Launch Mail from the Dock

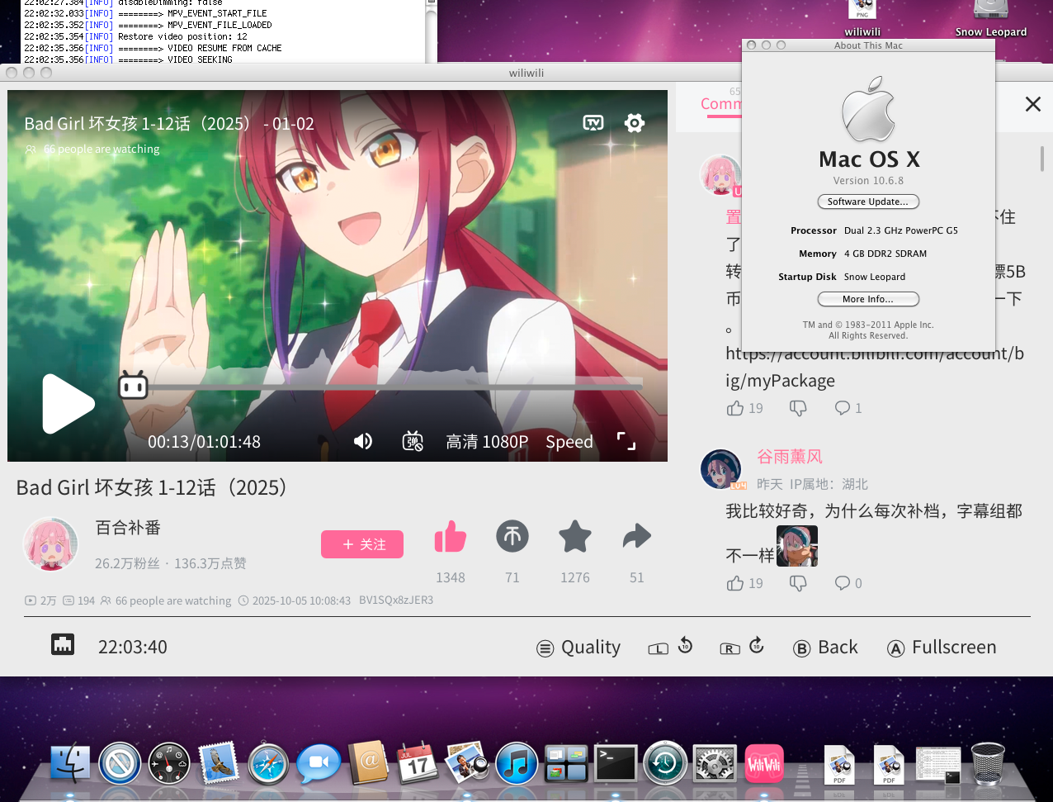218,762
